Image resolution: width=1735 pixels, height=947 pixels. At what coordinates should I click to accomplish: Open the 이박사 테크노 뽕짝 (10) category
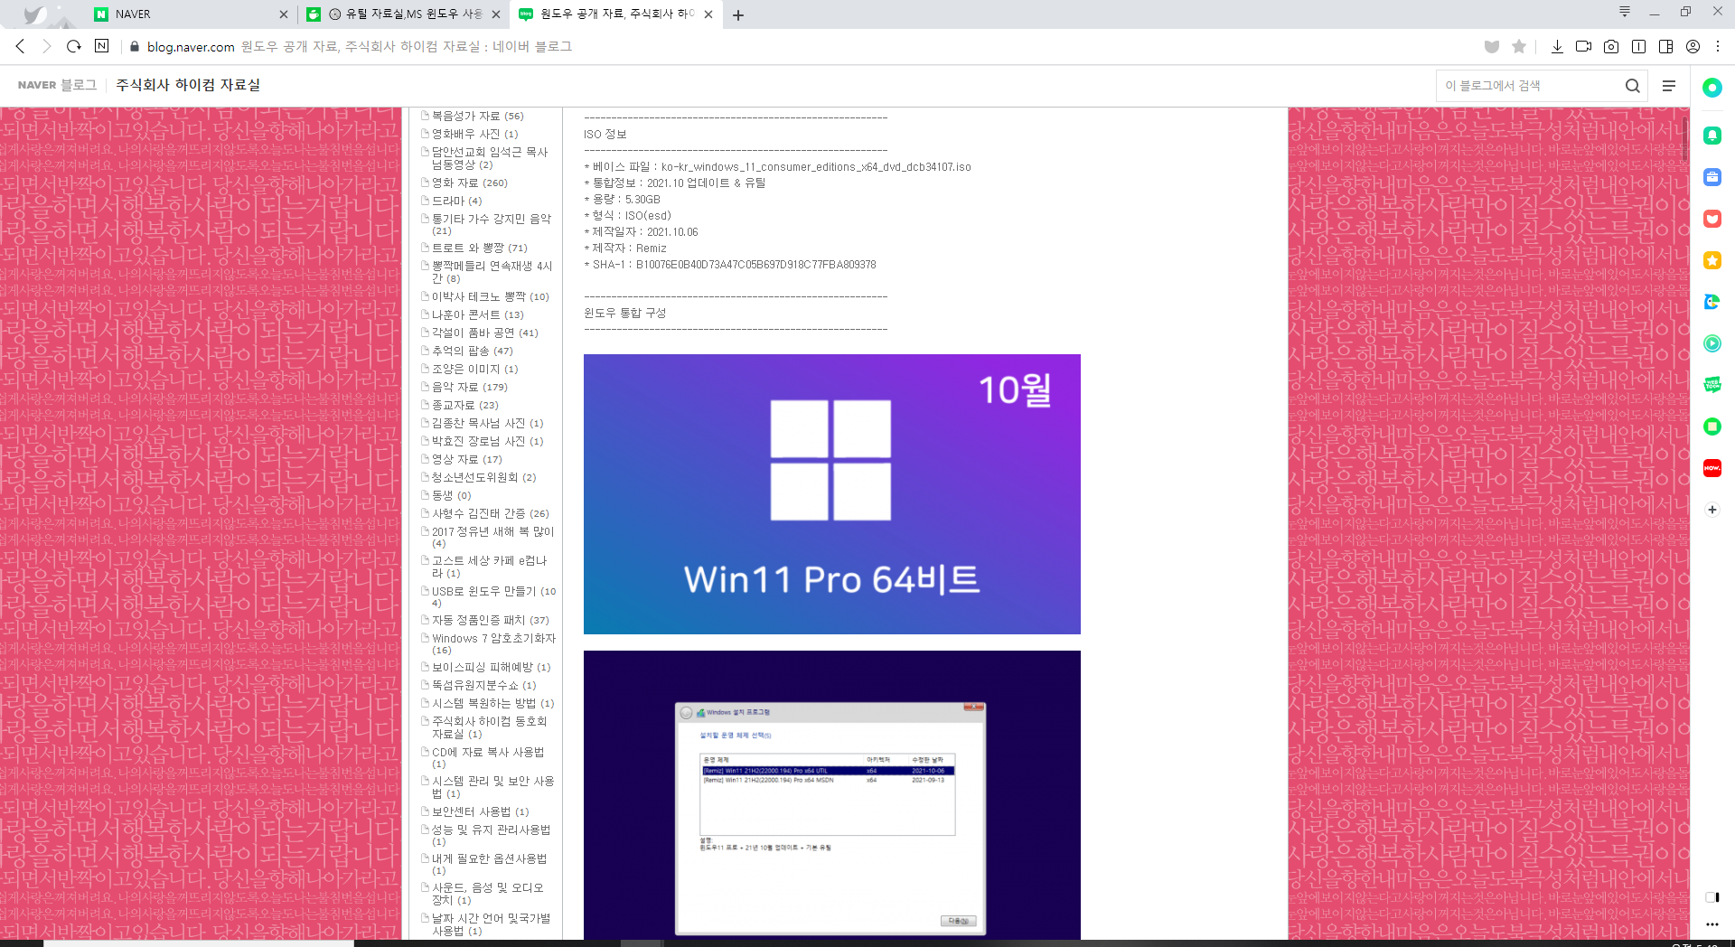pos(490,296)
